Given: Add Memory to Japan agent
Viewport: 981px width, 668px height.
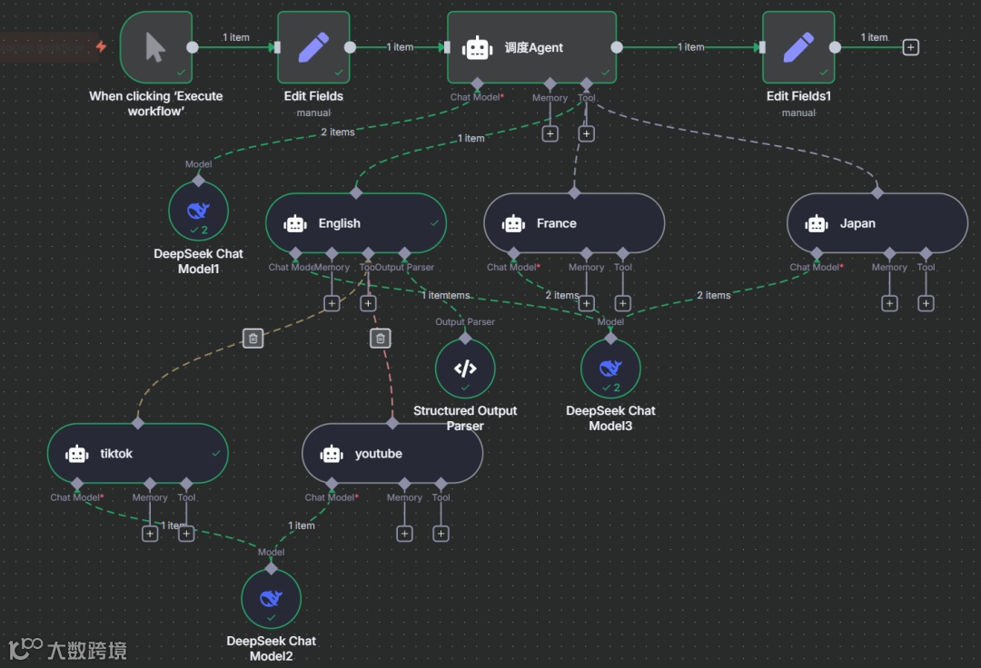Looking at the screenshot, I should point(889,303).
